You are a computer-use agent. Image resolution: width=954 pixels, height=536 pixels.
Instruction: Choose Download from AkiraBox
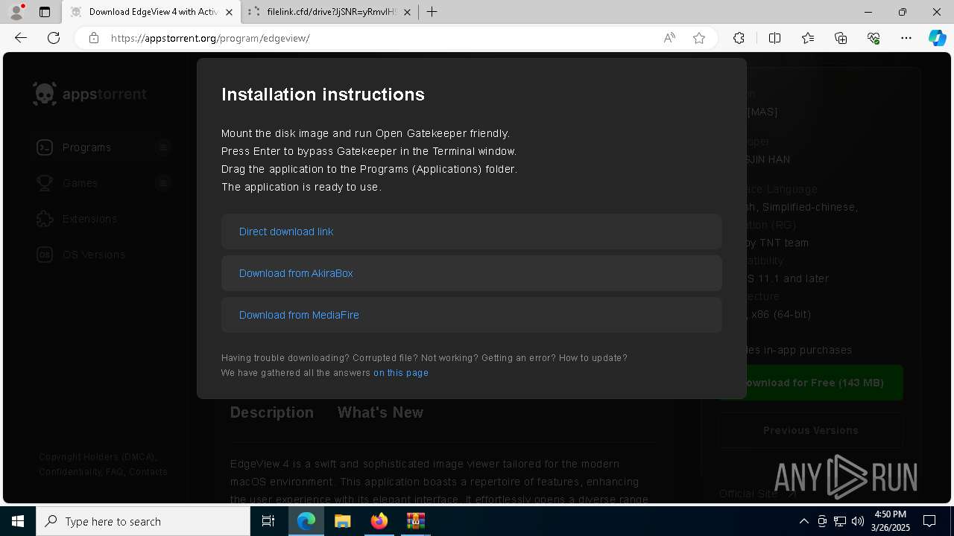pos(296,273)
